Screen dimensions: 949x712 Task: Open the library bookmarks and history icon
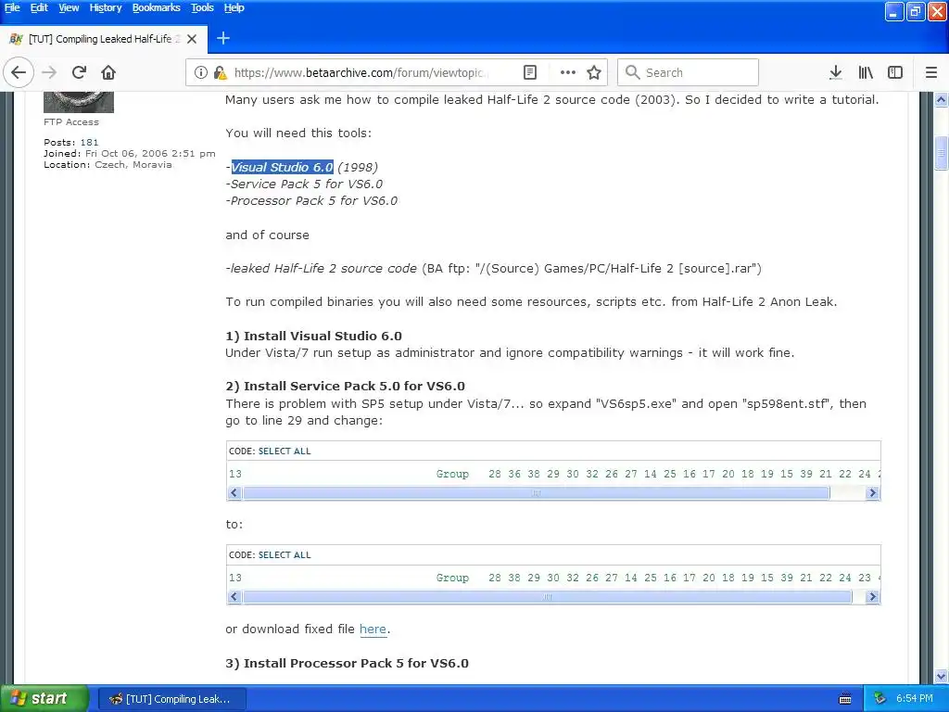(866, 72)
